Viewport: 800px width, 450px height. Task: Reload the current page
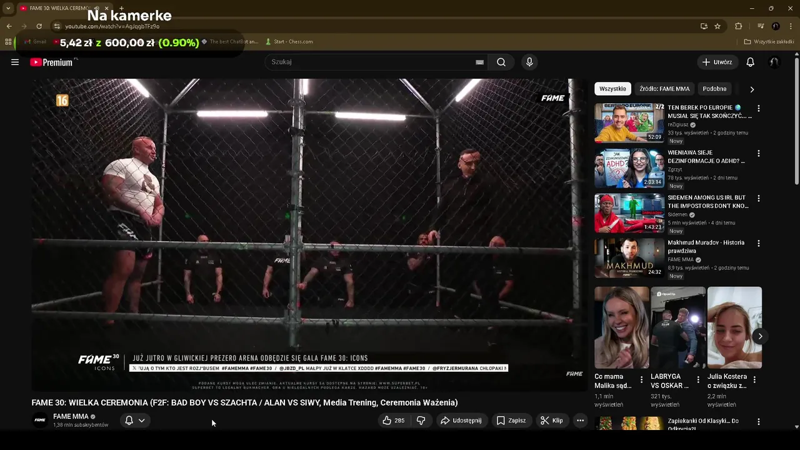pos(39,26)
